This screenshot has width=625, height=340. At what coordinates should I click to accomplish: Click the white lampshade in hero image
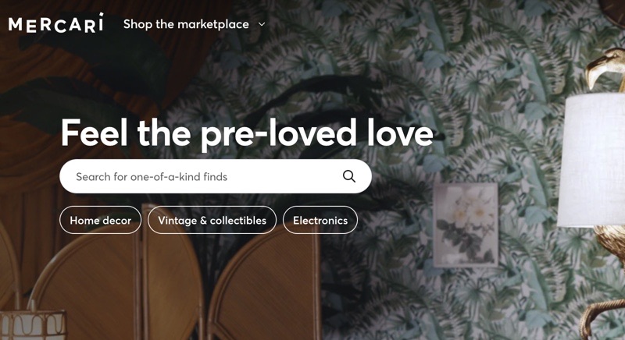[591, 161]
